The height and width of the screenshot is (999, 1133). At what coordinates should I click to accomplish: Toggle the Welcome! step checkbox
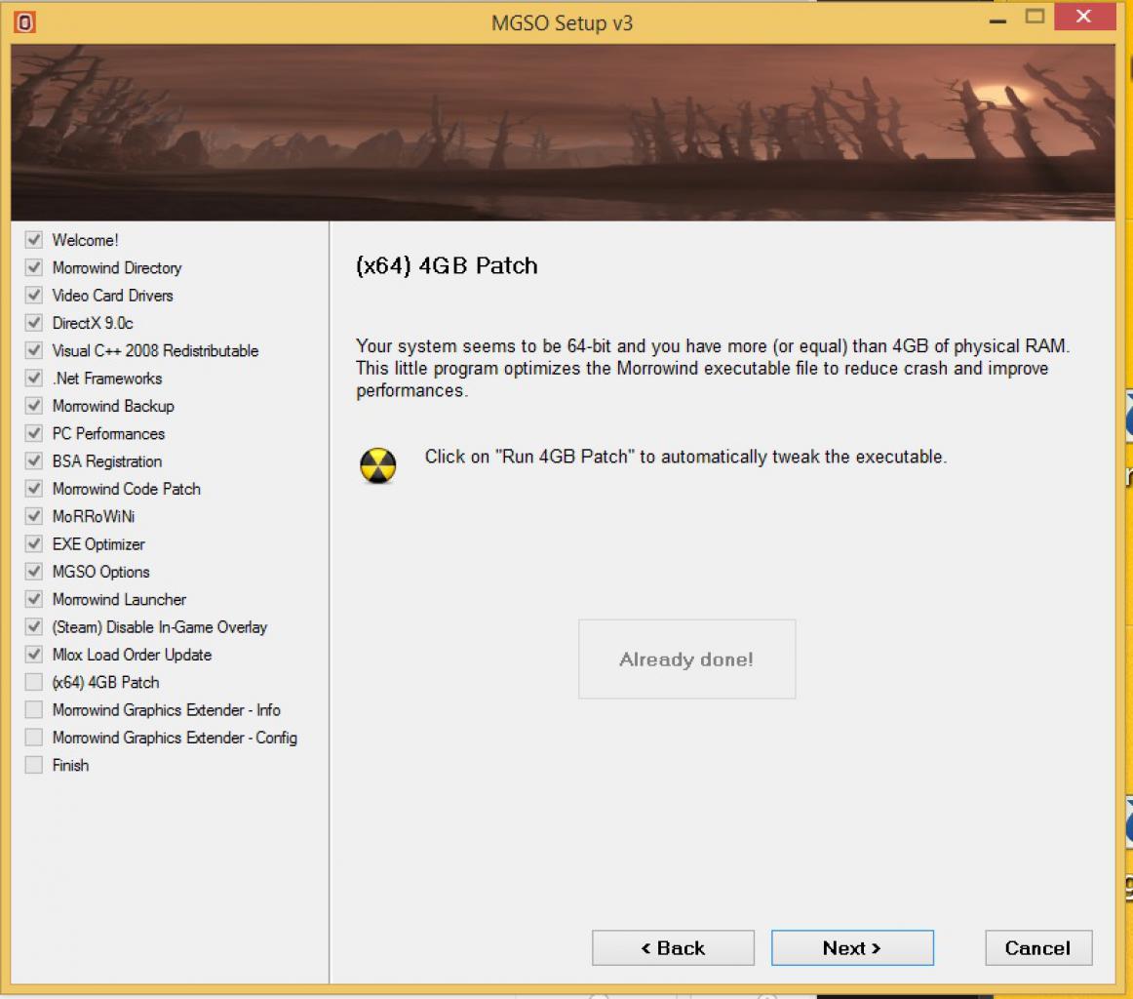point(33,239)
